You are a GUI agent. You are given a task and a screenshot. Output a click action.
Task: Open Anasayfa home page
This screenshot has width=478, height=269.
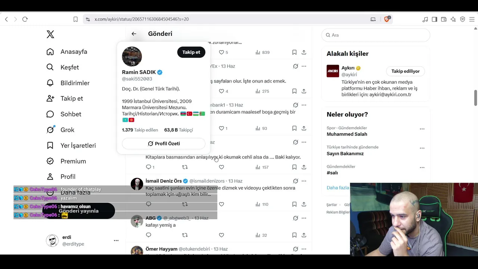tap(67, 52)
